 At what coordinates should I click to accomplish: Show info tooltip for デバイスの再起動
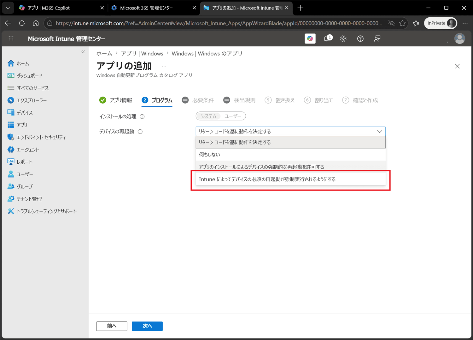tap(140, 132)
